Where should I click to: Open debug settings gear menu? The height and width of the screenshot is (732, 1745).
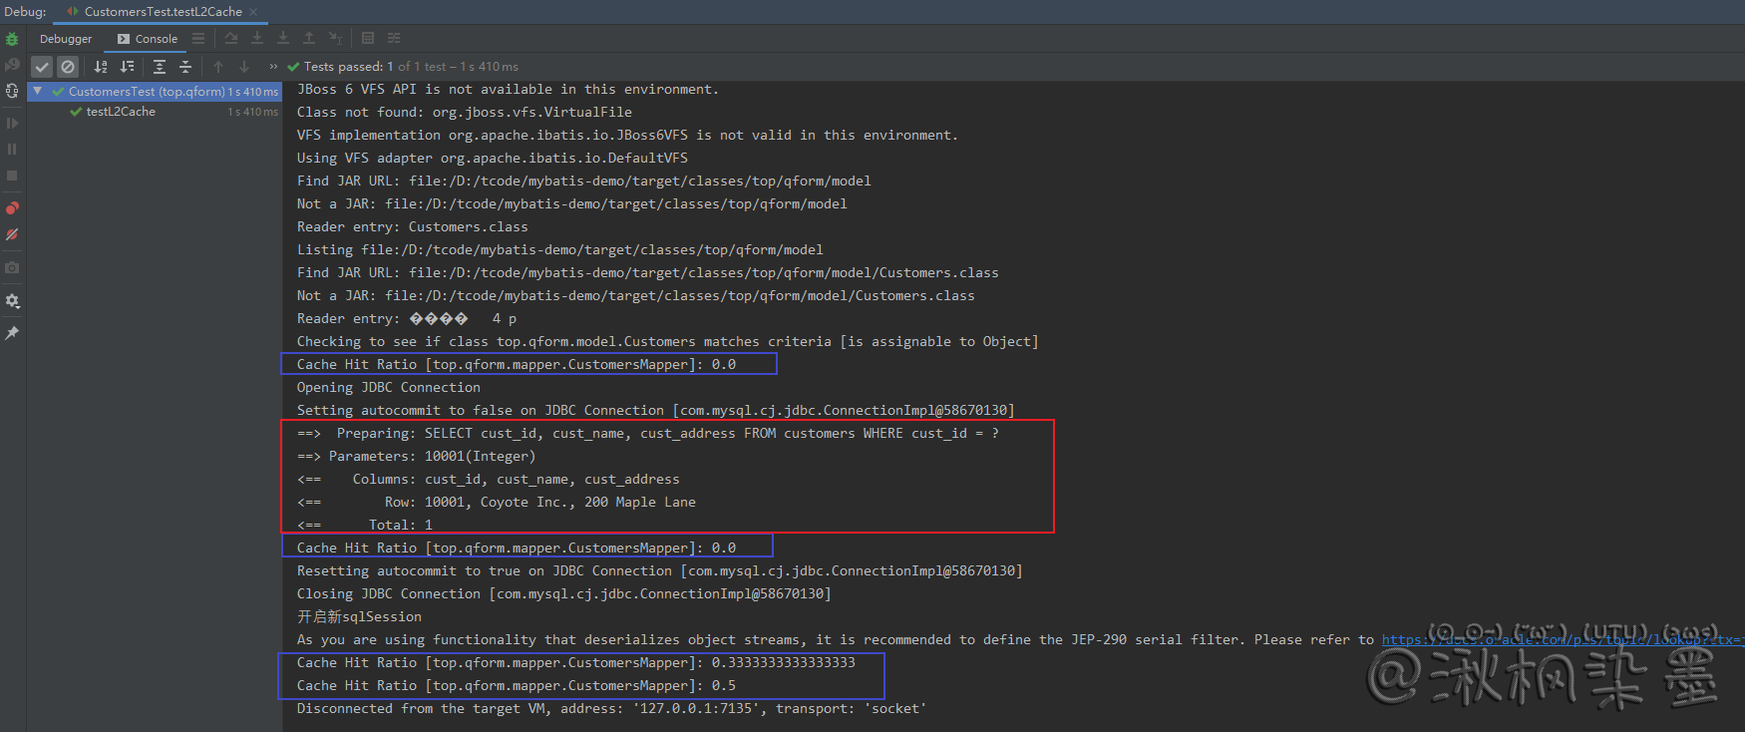(12, 301)
